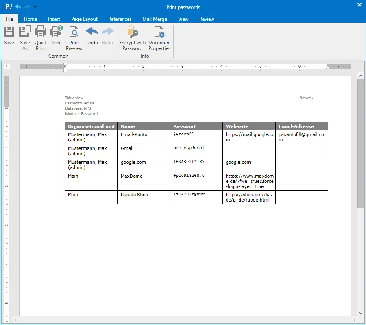Click the maxdome.de website cell
Viewport: 366px width, 325px height.
(x=250, y=181)
